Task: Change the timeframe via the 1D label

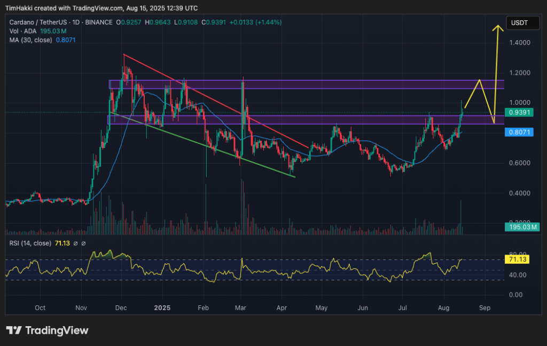Action: coord(75,22)
